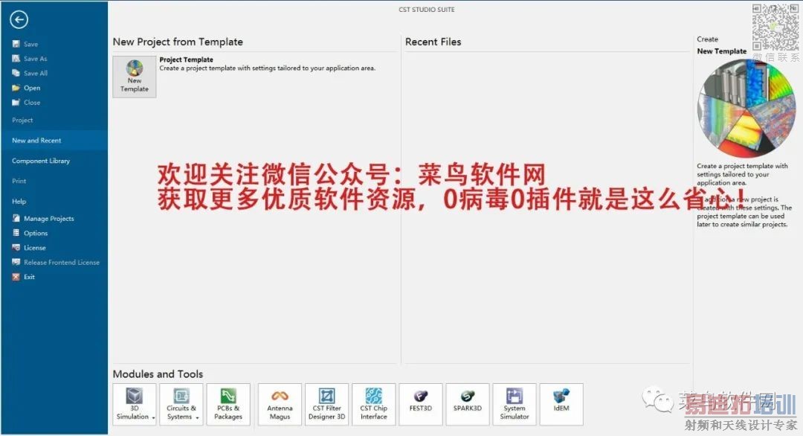Image resolution: width=803 pixels, height=436 pixels.
Task: Click the License entry label
Action: pyautogui.click(x=35, y=248)
